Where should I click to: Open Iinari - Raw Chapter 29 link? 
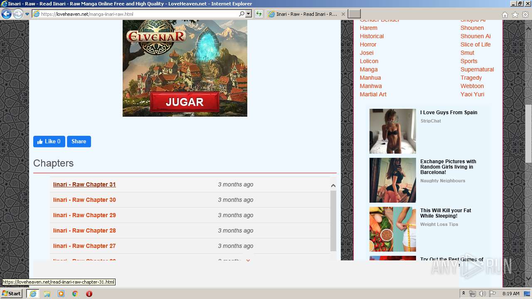(x=84, y=215)
